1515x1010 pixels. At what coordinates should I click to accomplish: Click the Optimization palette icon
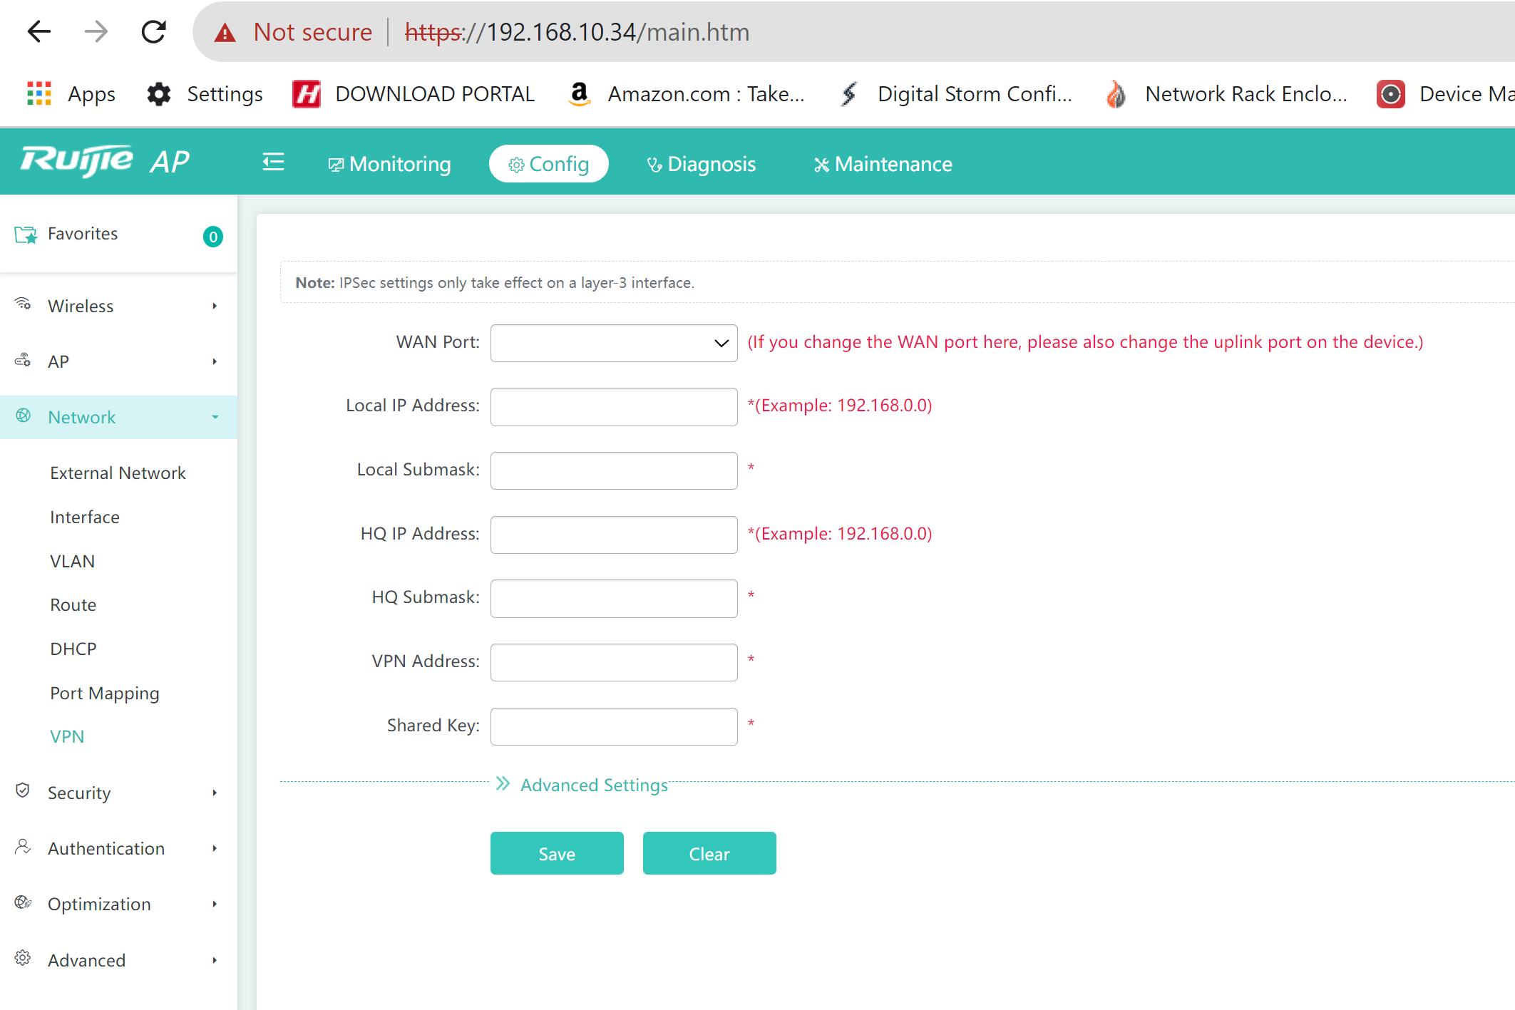click(23, 902)
